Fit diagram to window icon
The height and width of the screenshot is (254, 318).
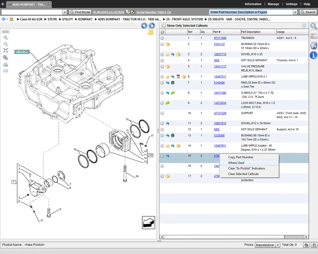click(x=6, y=50)
